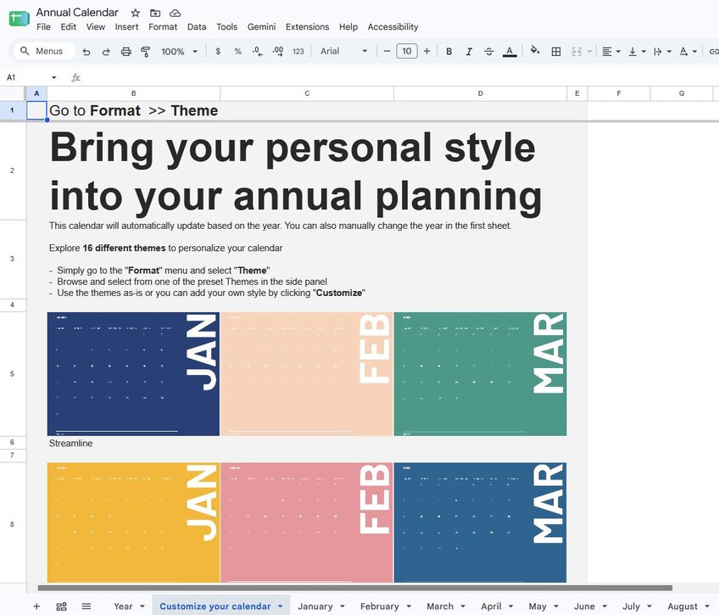Format as currency with dollar icon
This screenshot has height=615, width=719.
tap(218, 52)
